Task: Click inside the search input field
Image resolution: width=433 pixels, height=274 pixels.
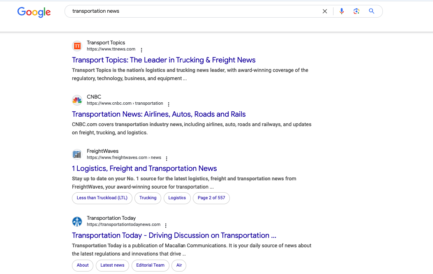Action: pos(185,11)
